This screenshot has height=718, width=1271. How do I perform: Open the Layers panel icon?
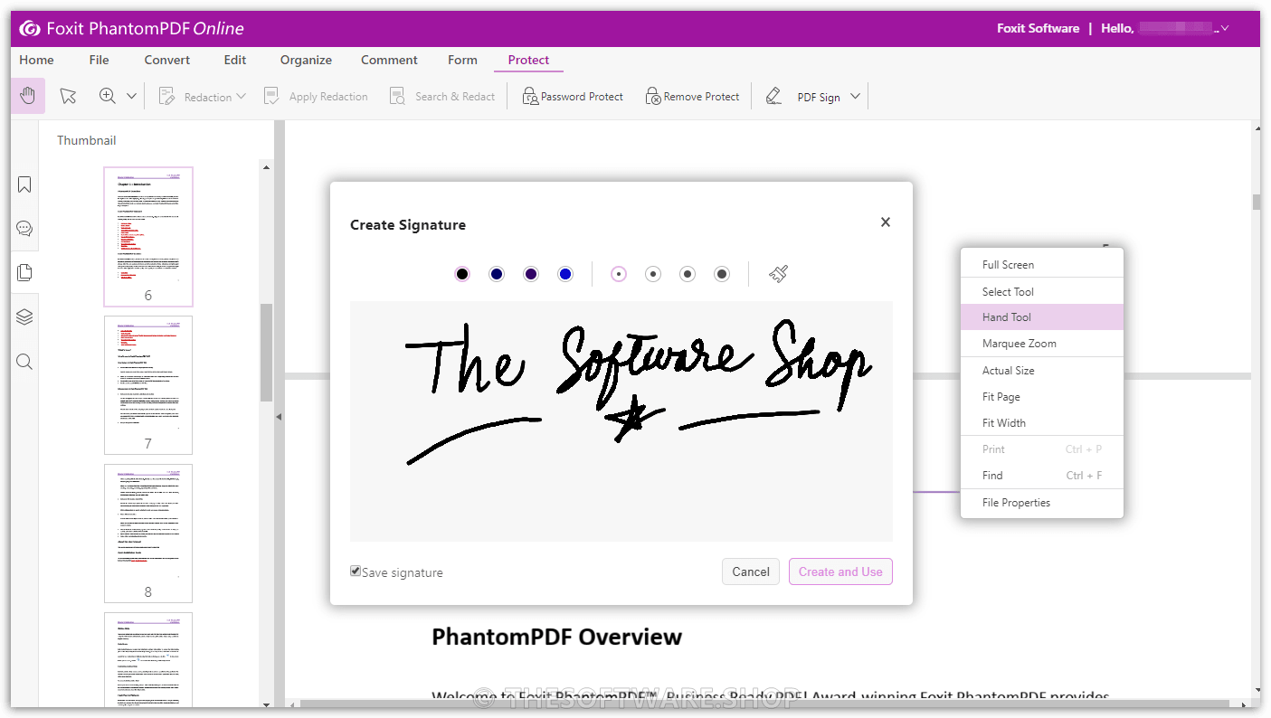24,316
